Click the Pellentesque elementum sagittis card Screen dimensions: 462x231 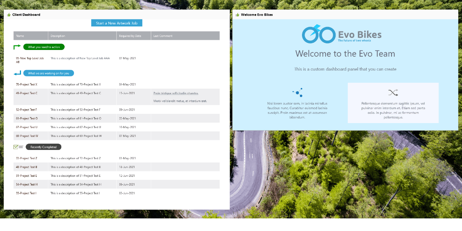point(393,103)
